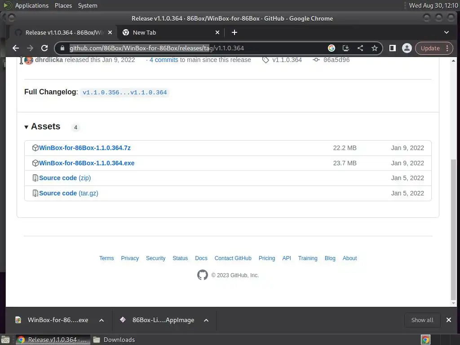Viewport: 460px width, 345px height.
Task: Download WinBox-for-86Box-1.1.0.364.7z
Action: (x=85, y=148)
